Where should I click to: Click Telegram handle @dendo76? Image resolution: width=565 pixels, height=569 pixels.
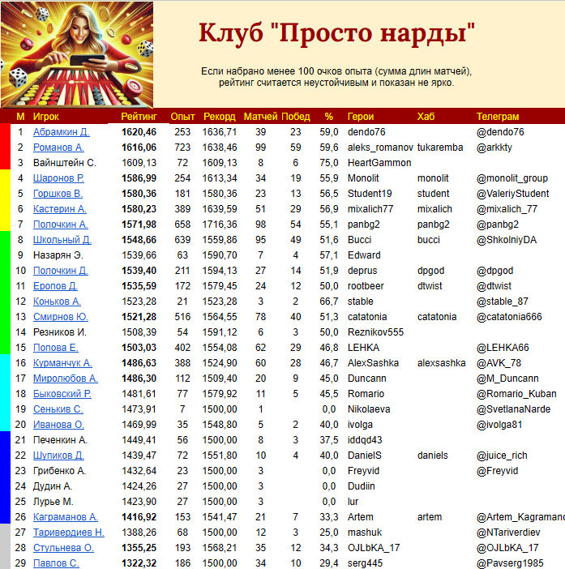tap(500, 132)
